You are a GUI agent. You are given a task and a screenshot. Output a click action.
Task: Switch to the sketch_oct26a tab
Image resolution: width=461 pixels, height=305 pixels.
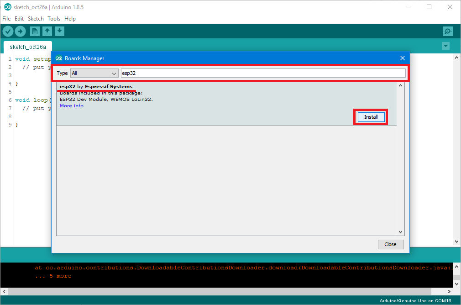pyautogui.click(x=27, y=47)
